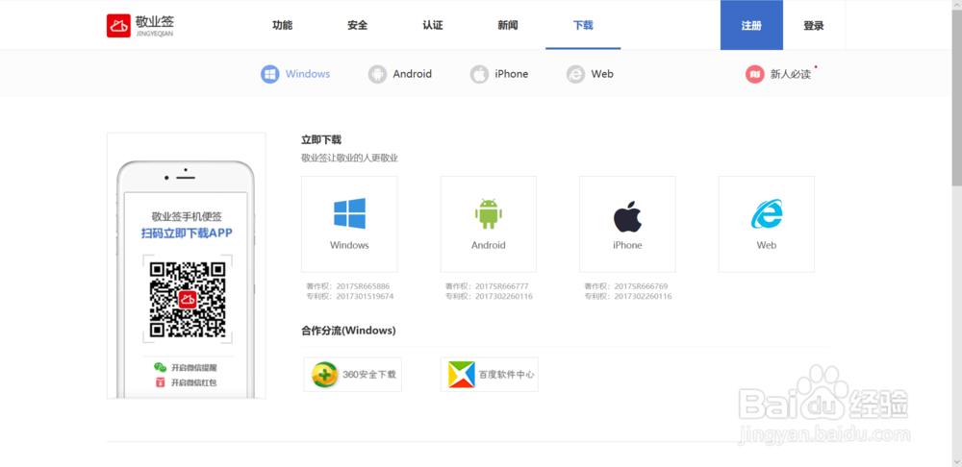962x467 pixels.
Task: Click the 敬业签手机便签 title on phone
Action: click(x=188, y=216)
